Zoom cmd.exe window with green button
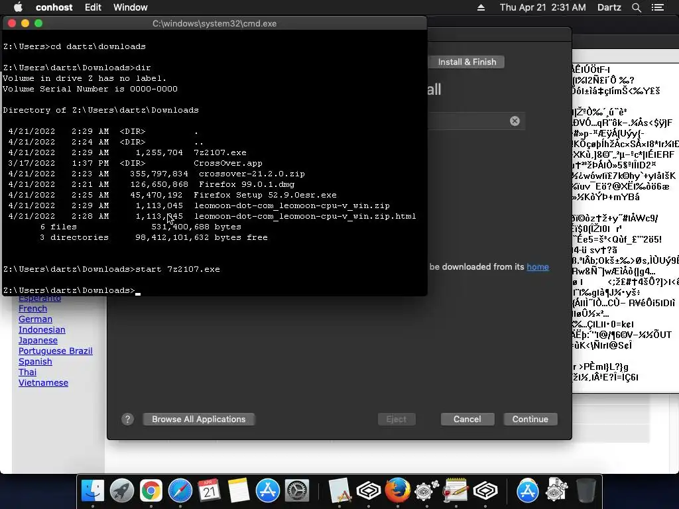Viewport: 679px width, 509px height. point(38,23)
